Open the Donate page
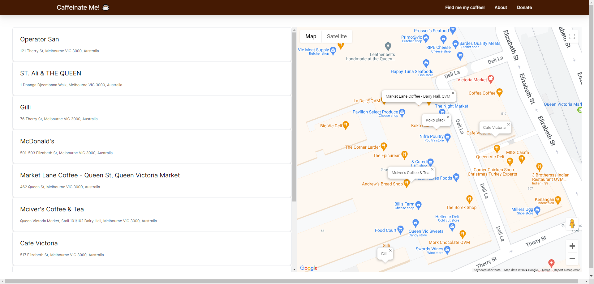594x284 pixels. coord(524,7)
